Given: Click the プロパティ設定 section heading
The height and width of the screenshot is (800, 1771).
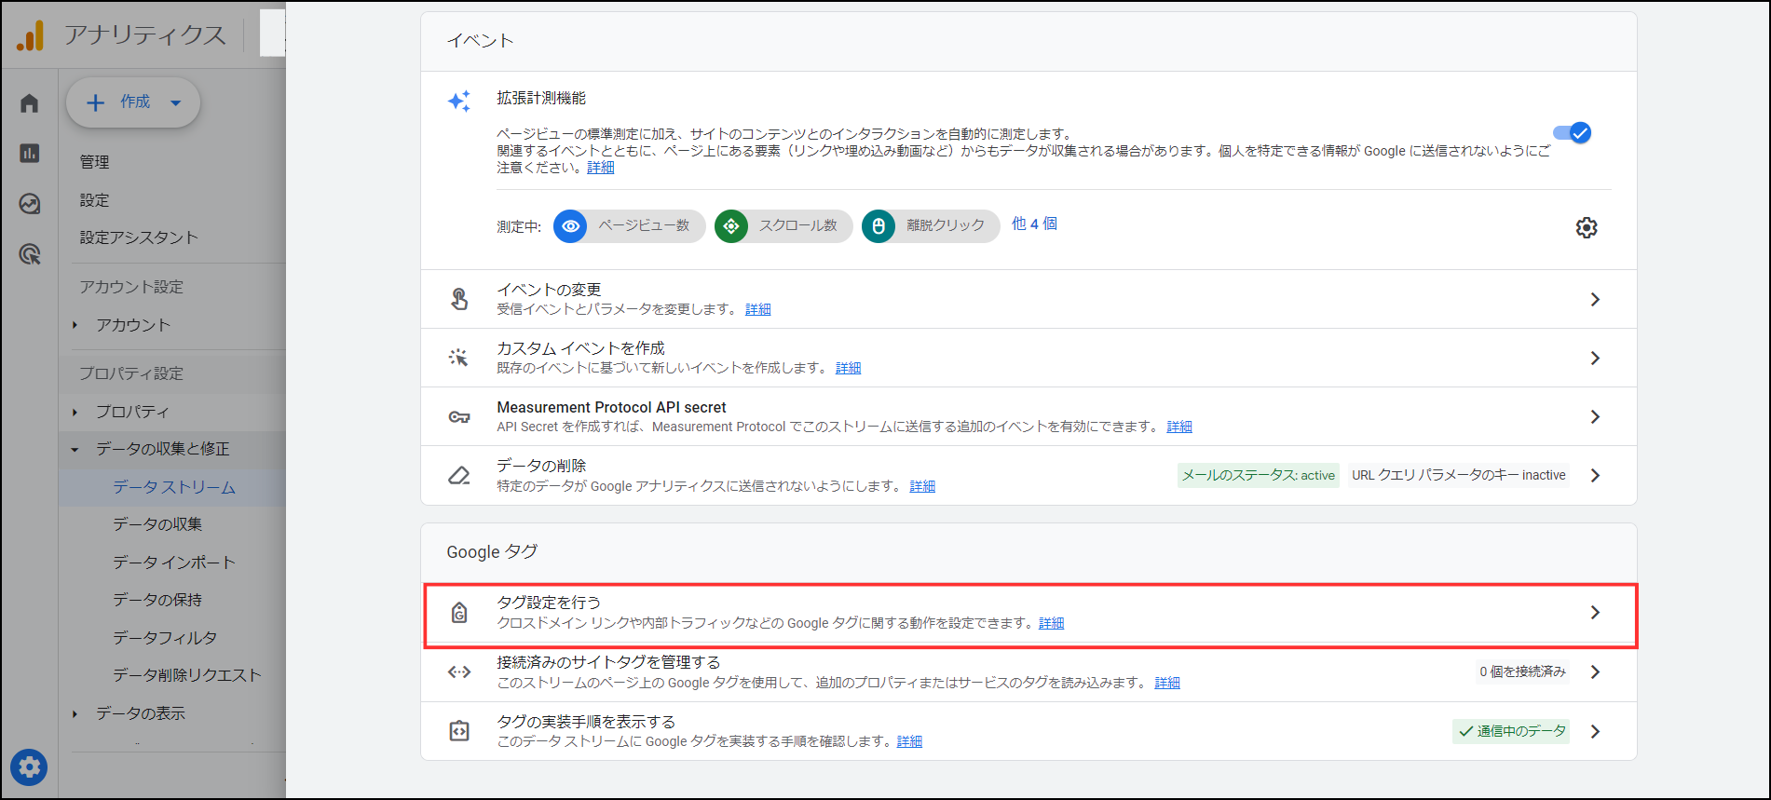Looking at the screenshot, I should (131, 373).
